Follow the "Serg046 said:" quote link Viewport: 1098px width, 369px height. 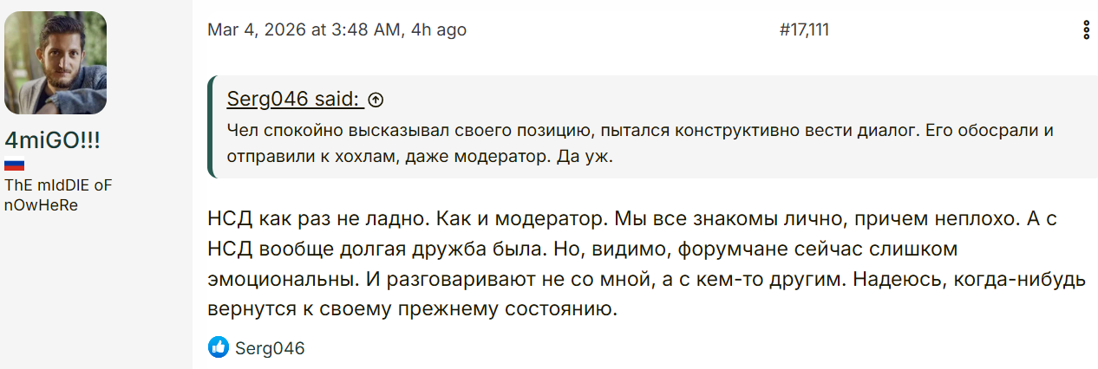tap(295, 99)
